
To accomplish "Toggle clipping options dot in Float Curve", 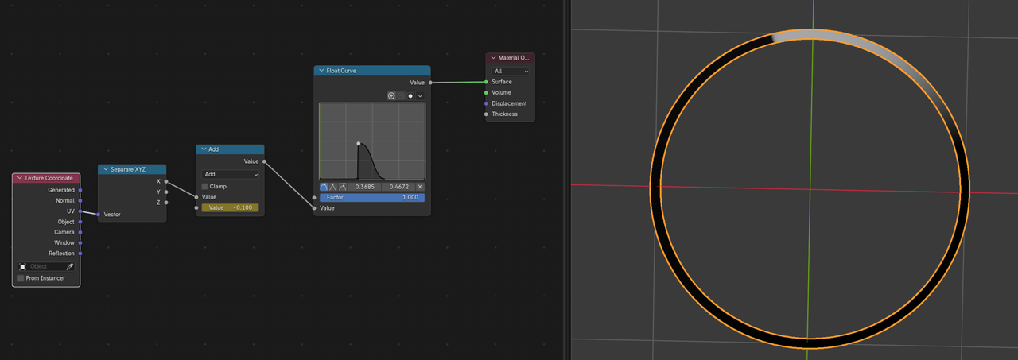I will pos(410,96).
